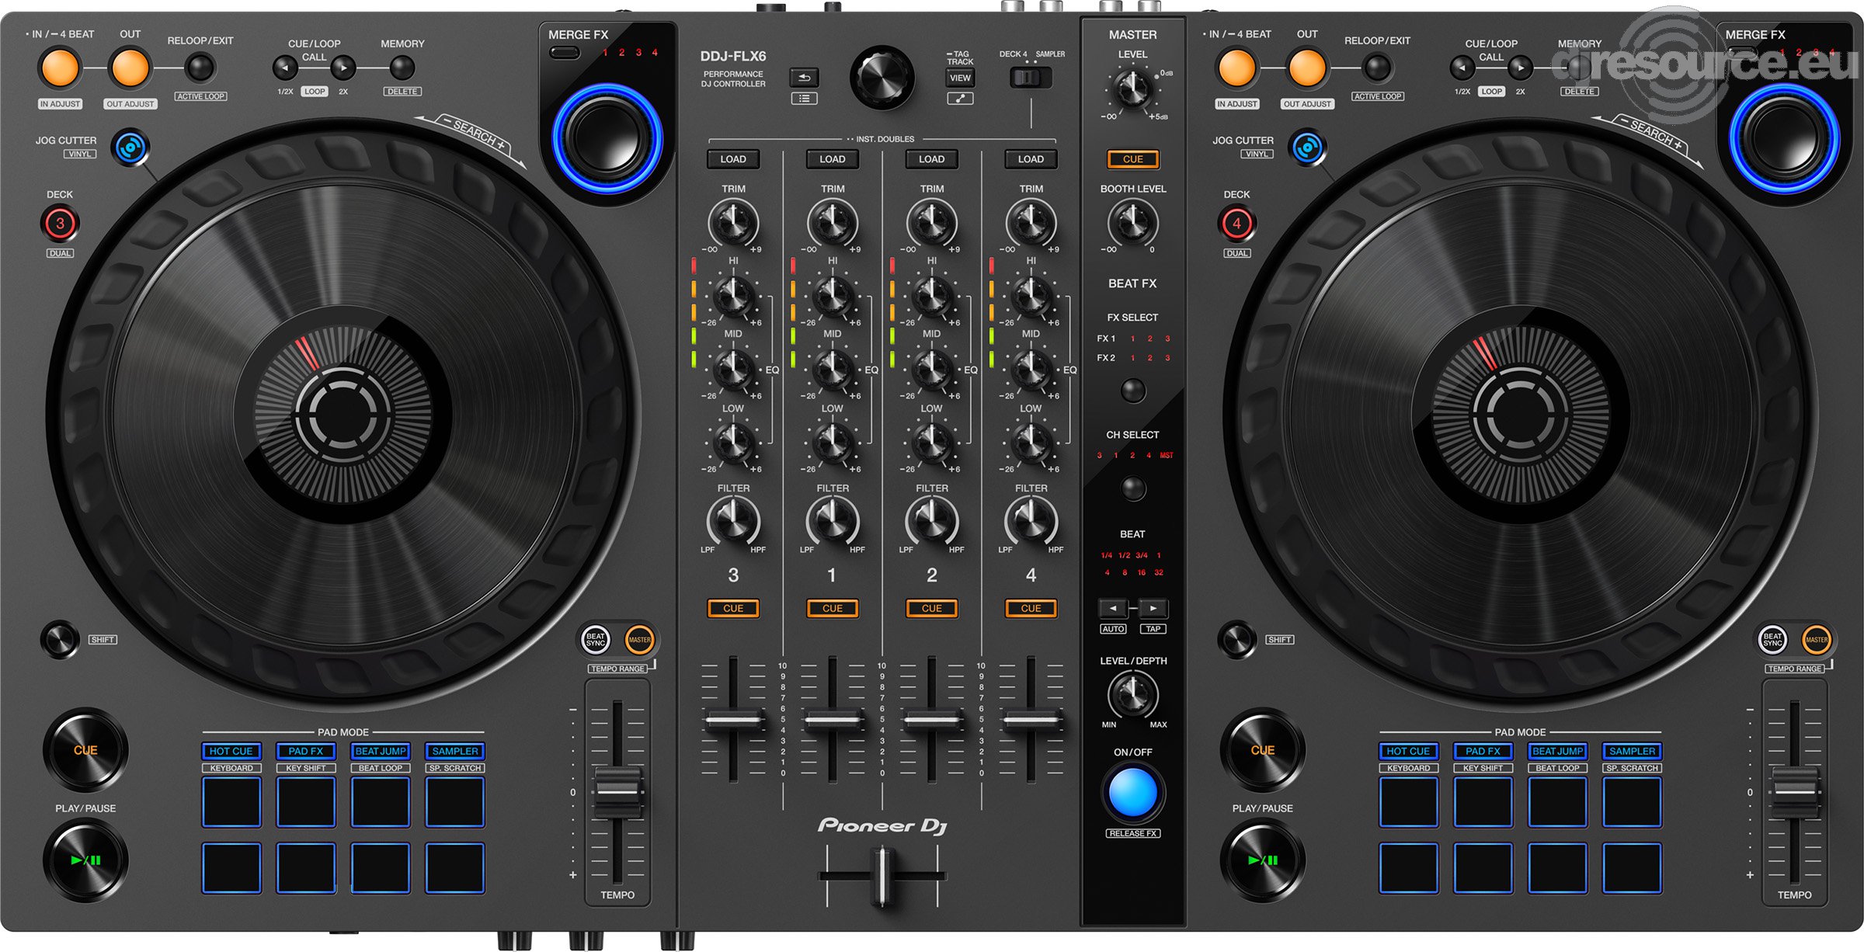Viewport: 1864px width, 952px height.
Task: Click channel 3 TRIM knob
Action: click(732, 224)
